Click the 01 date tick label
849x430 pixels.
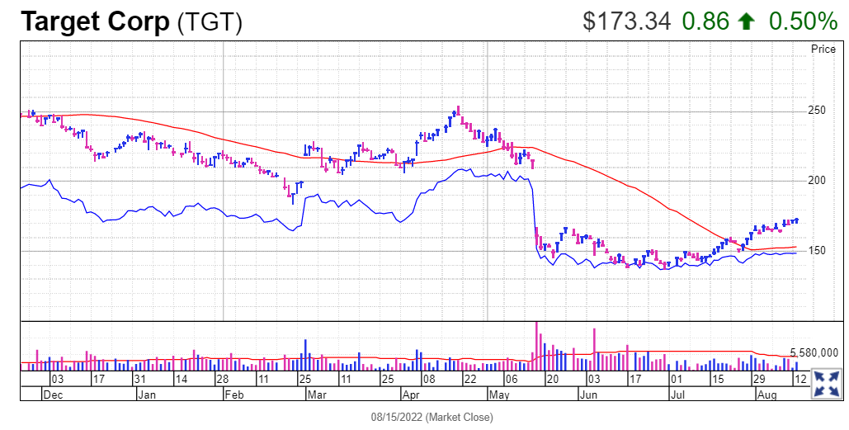point(676,379)
